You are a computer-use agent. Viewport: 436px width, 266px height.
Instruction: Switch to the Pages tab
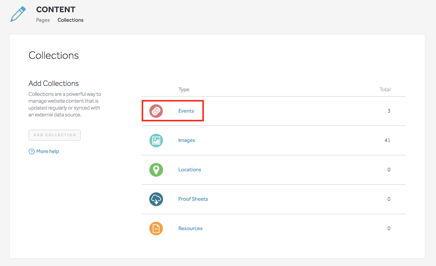tap(43, 20)
